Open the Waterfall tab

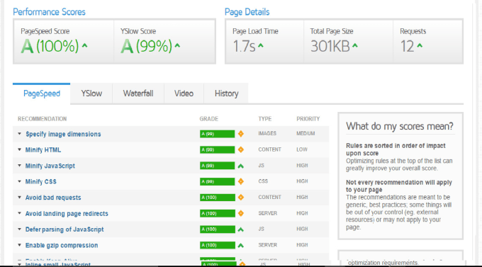138,93
